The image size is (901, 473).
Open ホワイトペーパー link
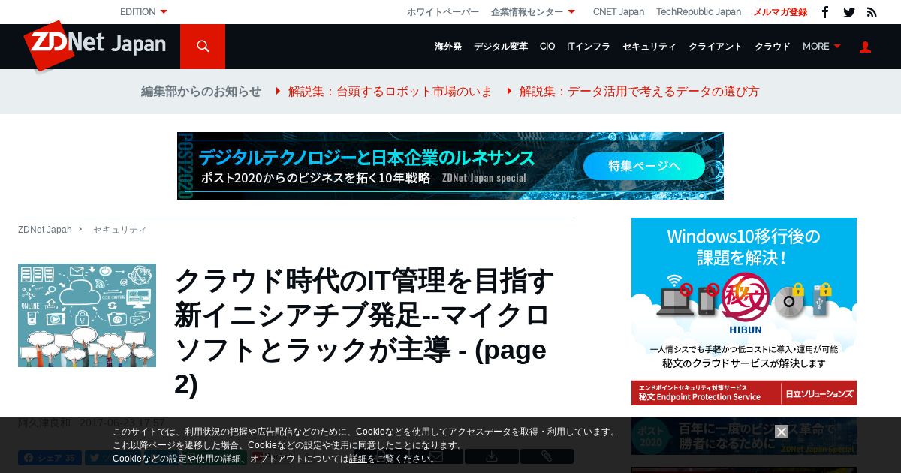coord(443,12)
